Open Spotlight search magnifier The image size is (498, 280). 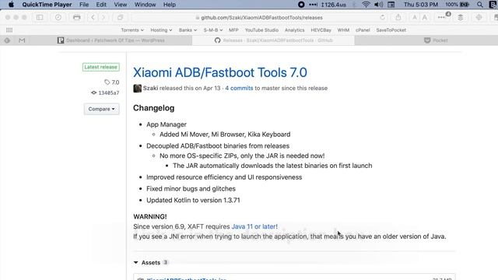(480, 5)
